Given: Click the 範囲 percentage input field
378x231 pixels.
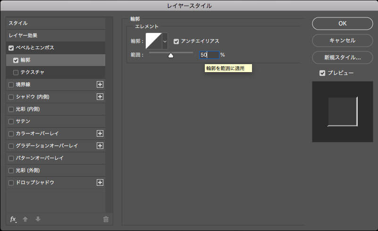Looking at the screenshot, I should [209, 55].
